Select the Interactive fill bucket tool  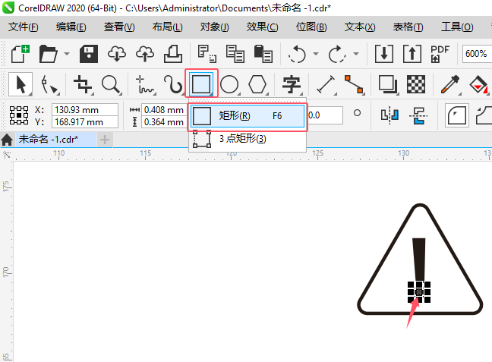[479, 84]
